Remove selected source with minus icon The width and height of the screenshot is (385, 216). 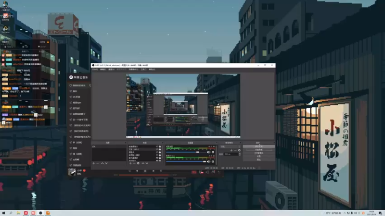tap(134, 163)
